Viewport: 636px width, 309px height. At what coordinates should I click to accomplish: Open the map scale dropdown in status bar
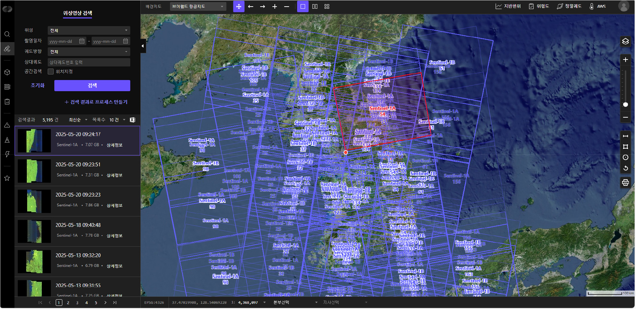(x=251, y=302)
